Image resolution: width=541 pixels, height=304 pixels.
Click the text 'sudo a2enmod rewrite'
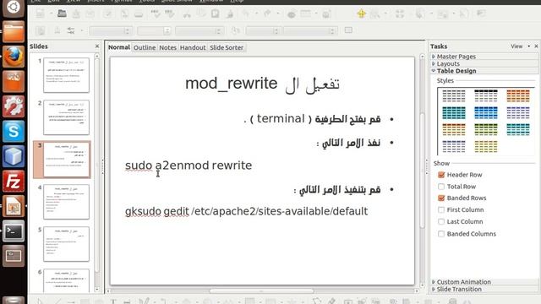pyautogui.click(x=189, y=166)
